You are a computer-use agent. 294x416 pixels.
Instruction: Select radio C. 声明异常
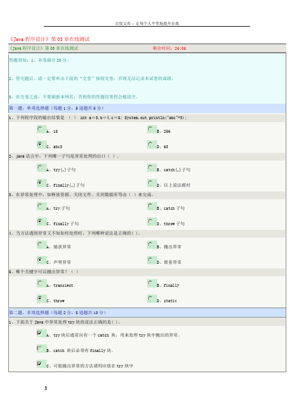click(x=40, y=260)
